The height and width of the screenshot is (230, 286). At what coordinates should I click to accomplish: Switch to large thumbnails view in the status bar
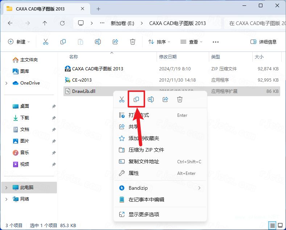tap(280, 226)
